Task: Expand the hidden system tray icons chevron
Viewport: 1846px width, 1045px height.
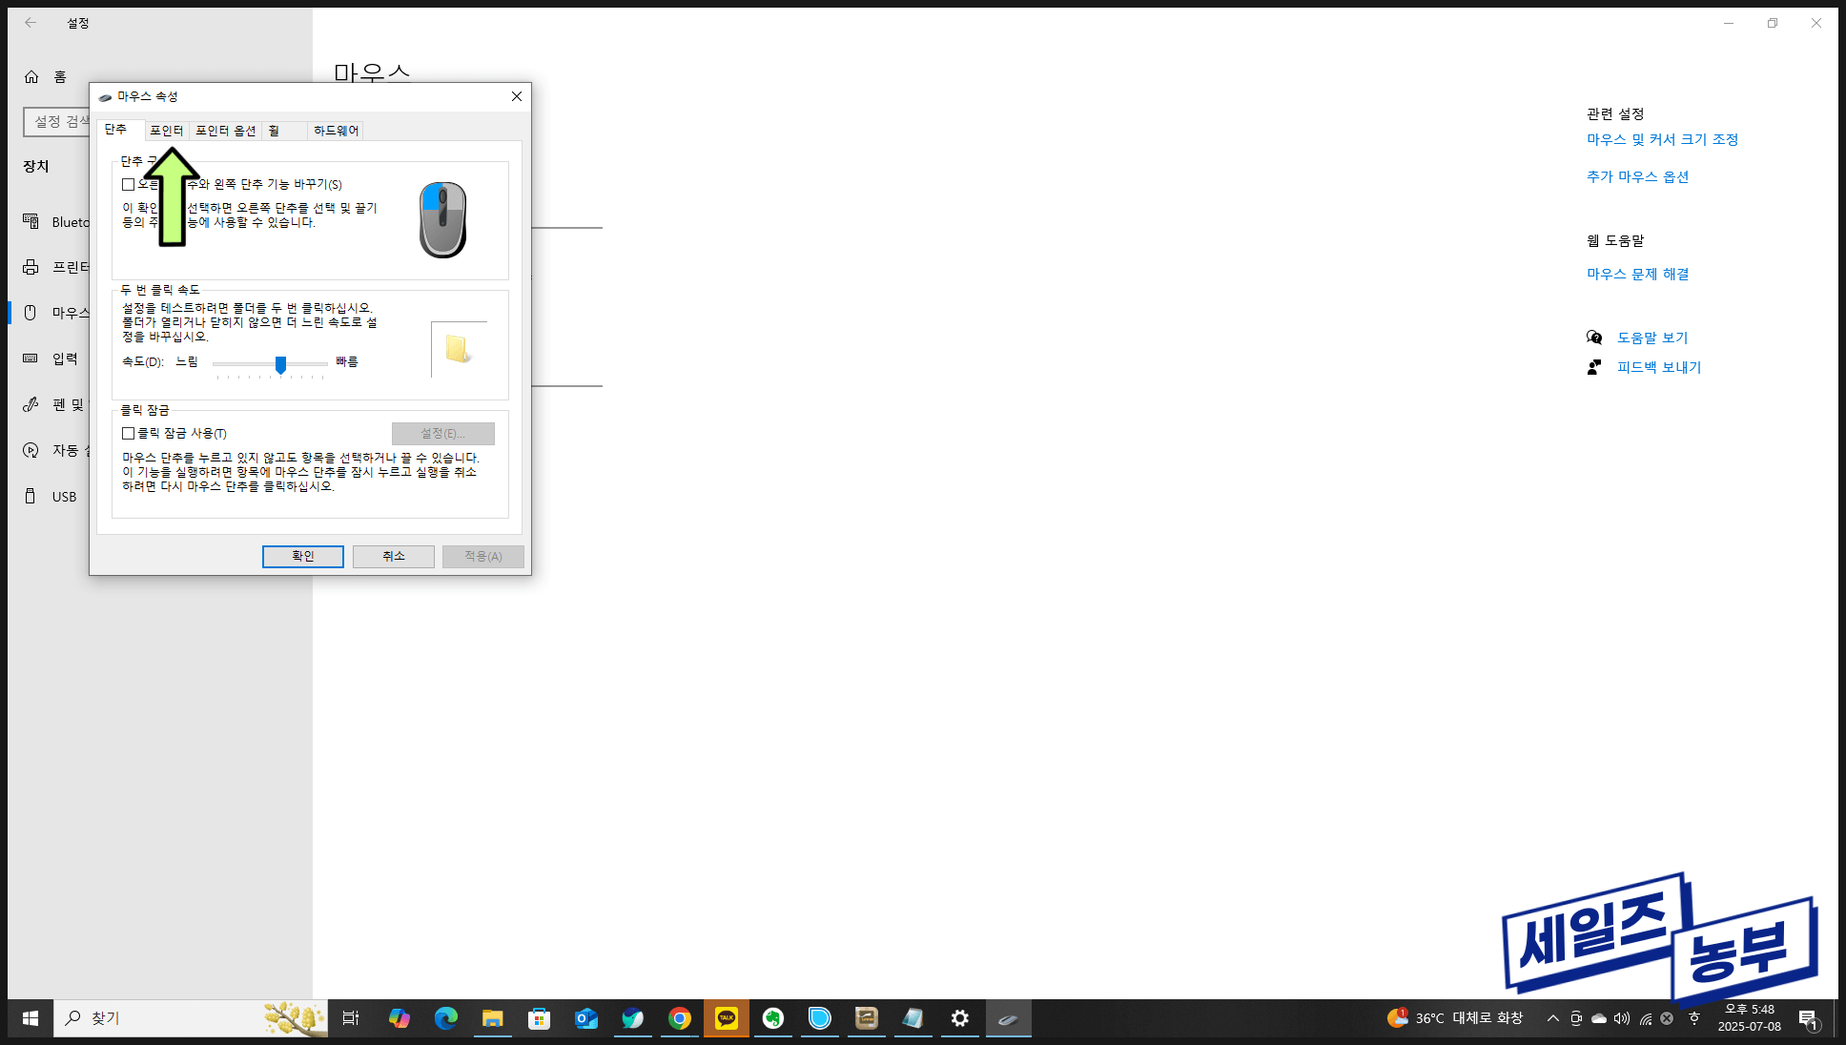Action: 1552,1018
